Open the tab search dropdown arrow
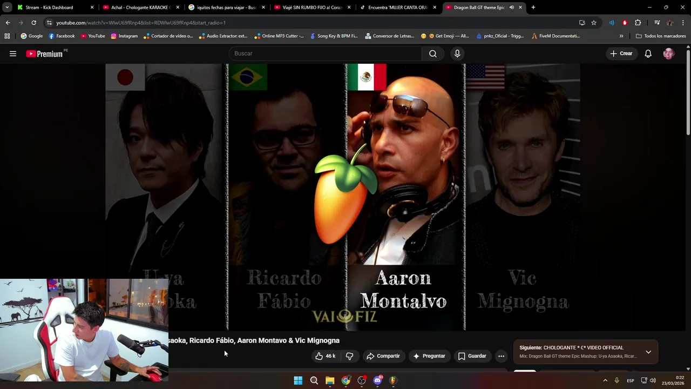This screenshot has width=691, height=389. click(x=7, y=8)
